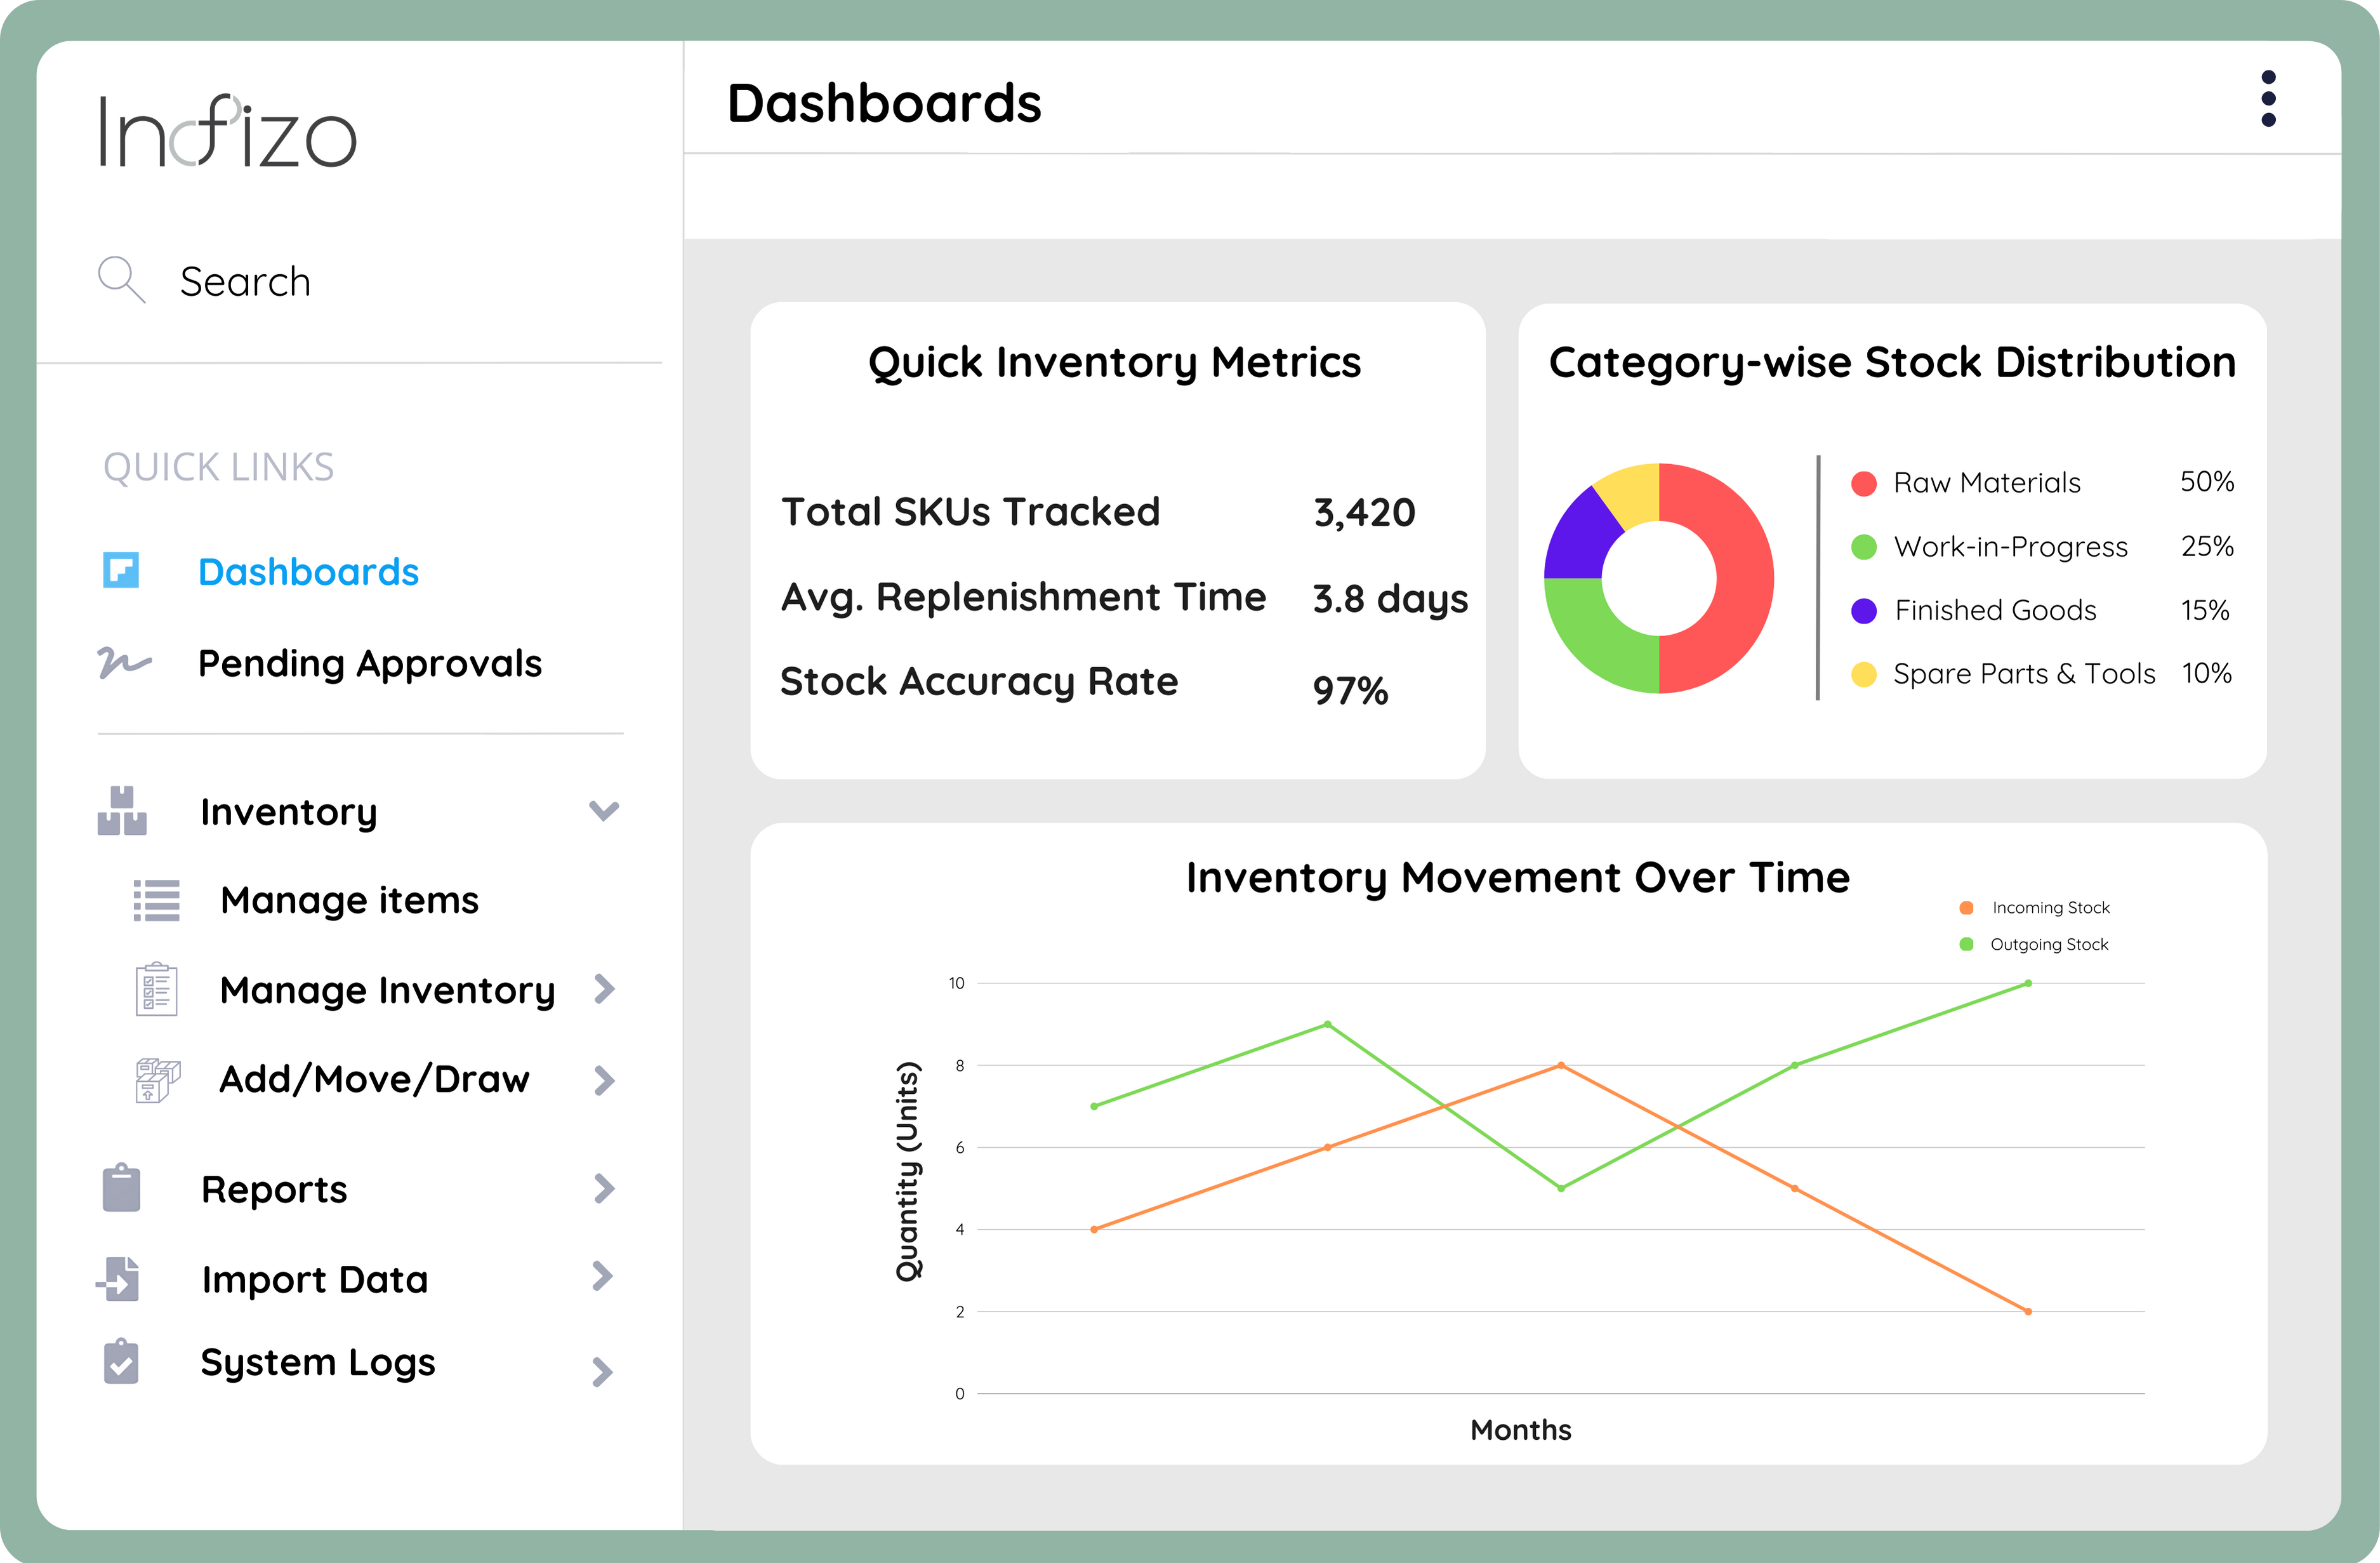Click the red Raw Materials legend dot
2380x1563 pixels.
point(1863,484)
